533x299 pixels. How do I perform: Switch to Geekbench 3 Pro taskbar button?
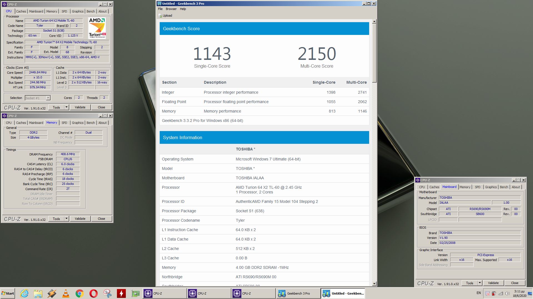pyautogui.click(x=298, y=293)
